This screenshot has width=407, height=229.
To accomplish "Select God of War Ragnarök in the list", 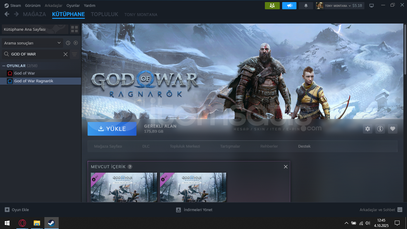I will [x=41, y=81].
